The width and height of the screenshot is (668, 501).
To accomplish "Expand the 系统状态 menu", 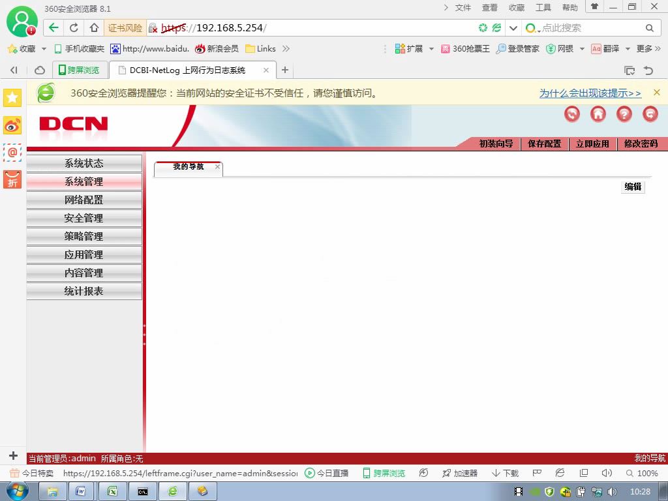I will (84, 163).
